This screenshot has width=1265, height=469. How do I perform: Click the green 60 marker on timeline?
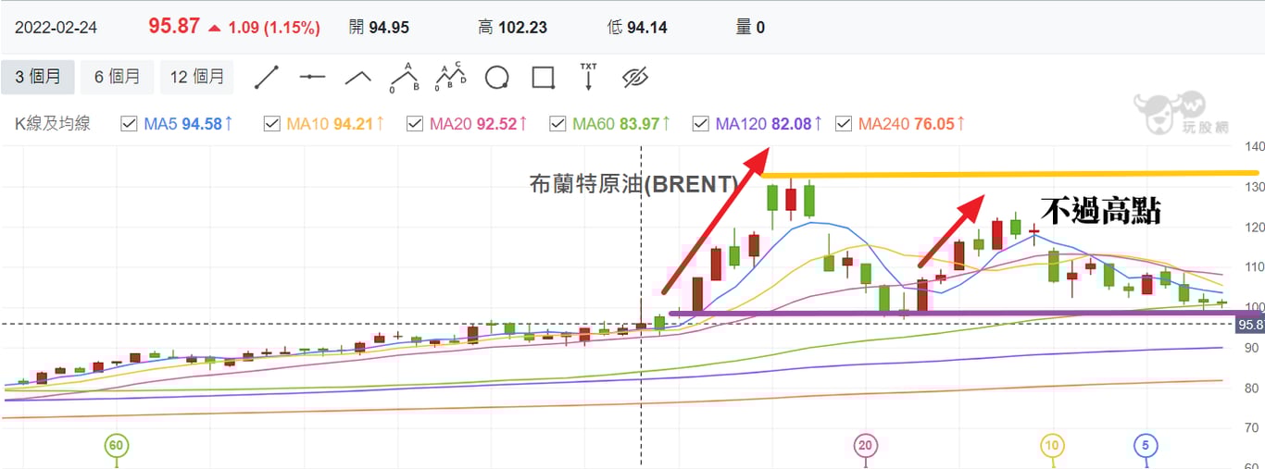click(x=116, y=446)
